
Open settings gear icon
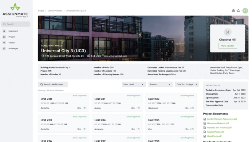point(233,11)
